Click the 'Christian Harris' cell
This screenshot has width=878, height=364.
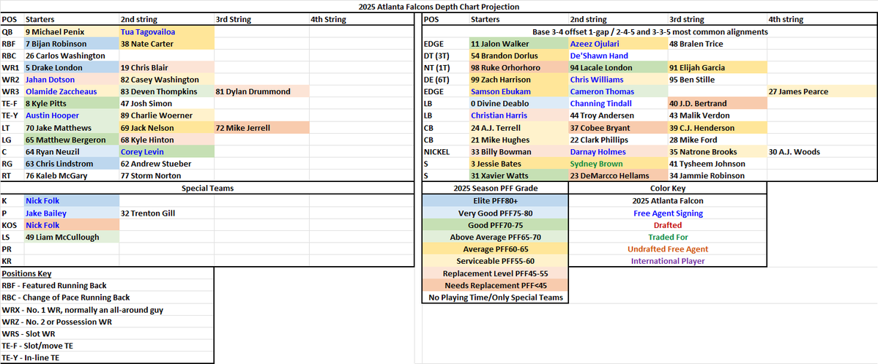tap(519, 115)
